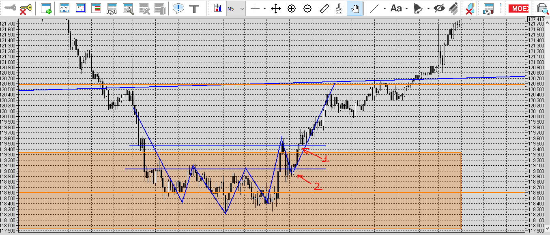Image resolution: width=550 pixels, height=235 pixels.
Task: Click the red arrow labeled 2 on chart
Action: pyautogui.click(x=305, y=180)
